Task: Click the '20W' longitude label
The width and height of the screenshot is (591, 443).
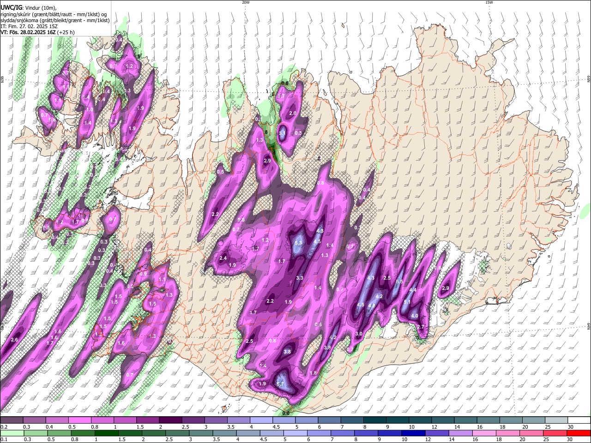Action: coord(246,2)
